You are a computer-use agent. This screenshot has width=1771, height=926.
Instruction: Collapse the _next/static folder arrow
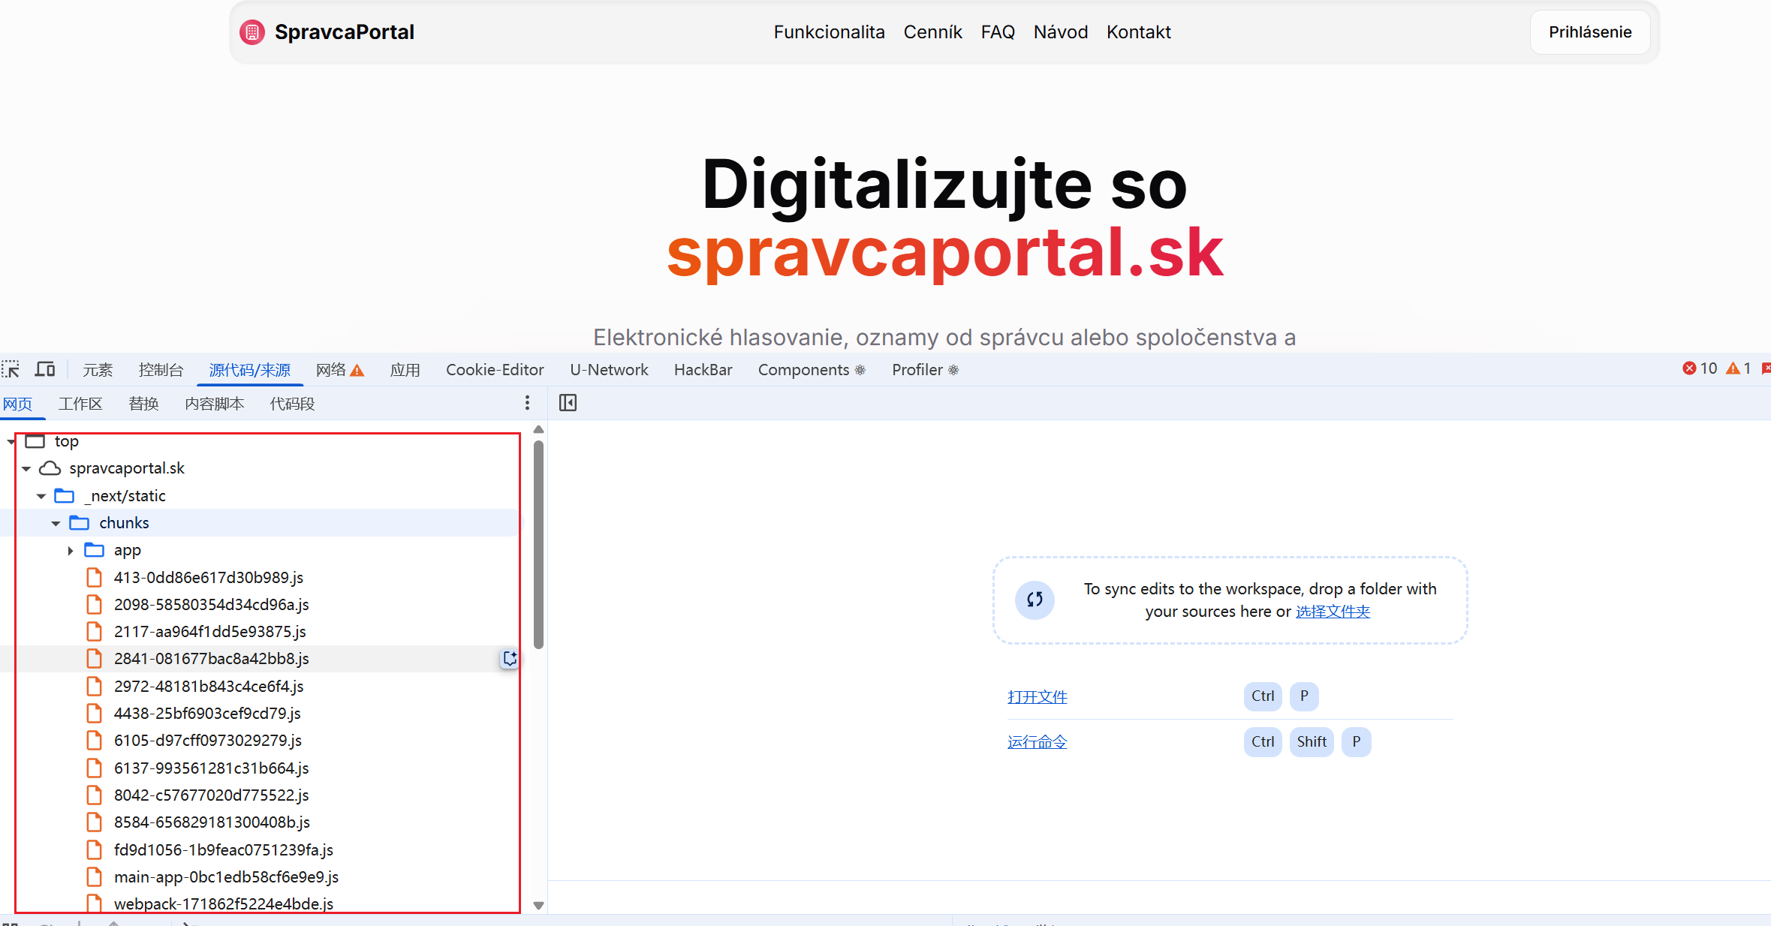click(41, 496)
